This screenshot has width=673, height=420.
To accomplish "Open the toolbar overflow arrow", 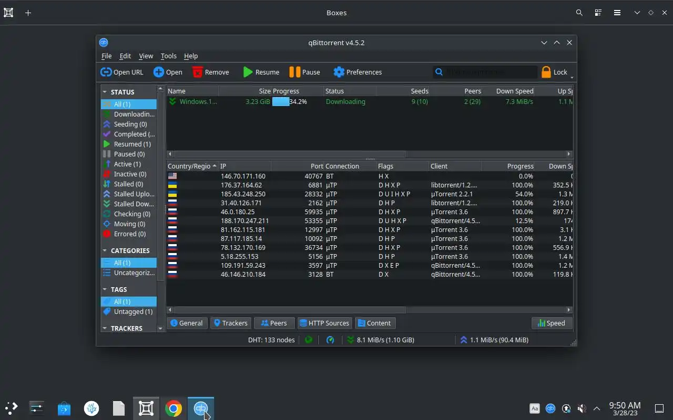I will [x=572, y=78].
